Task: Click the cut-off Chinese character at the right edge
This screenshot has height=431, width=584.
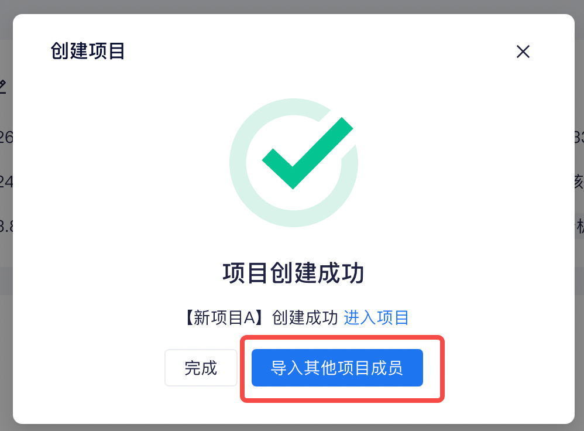Action: (x=579, y=182)
